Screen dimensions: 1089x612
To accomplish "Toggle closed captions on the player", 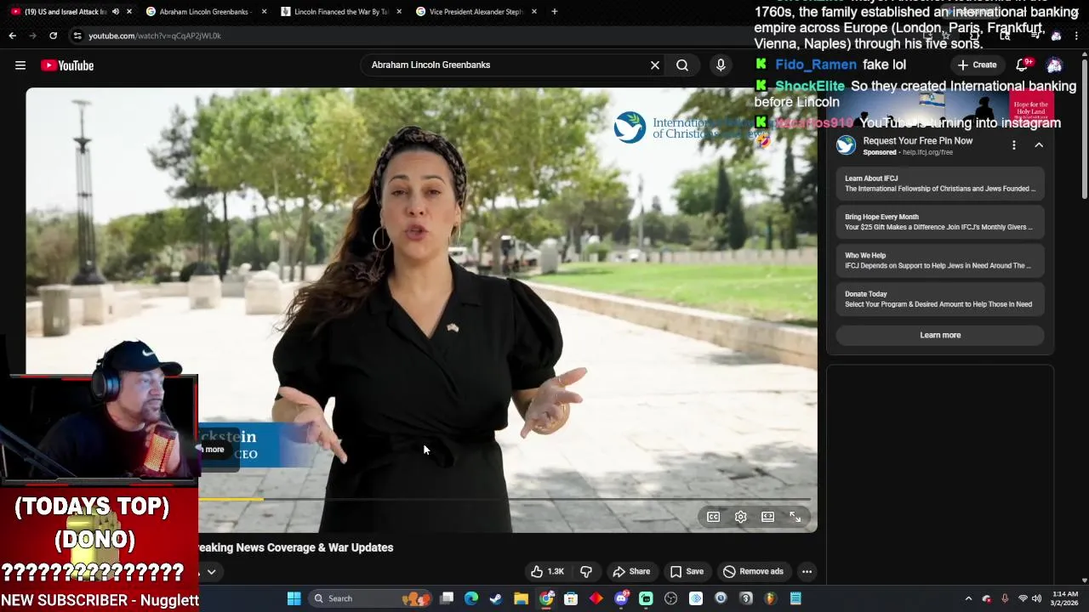I will (714, 517).
